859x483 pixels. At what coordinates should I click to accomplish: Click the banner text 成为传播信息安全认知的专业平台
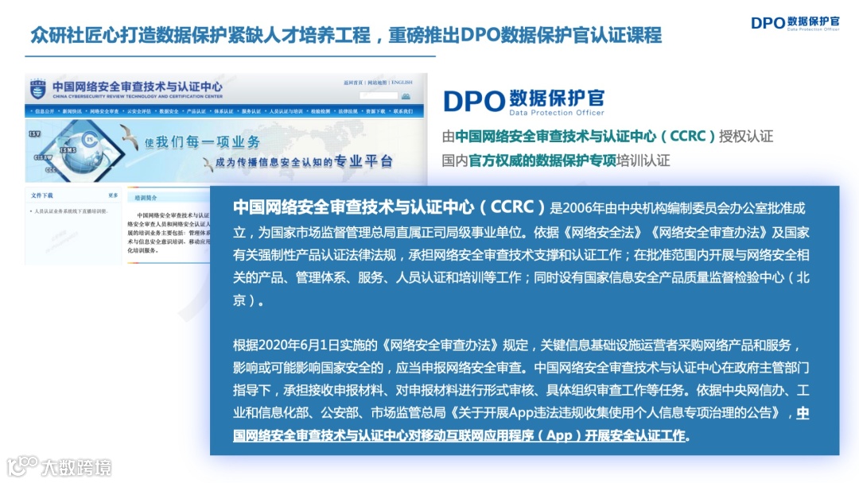click(304, 161)
